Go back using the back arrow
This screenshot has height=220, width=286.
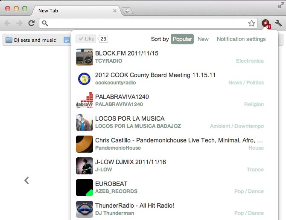(x=8, y=23)
